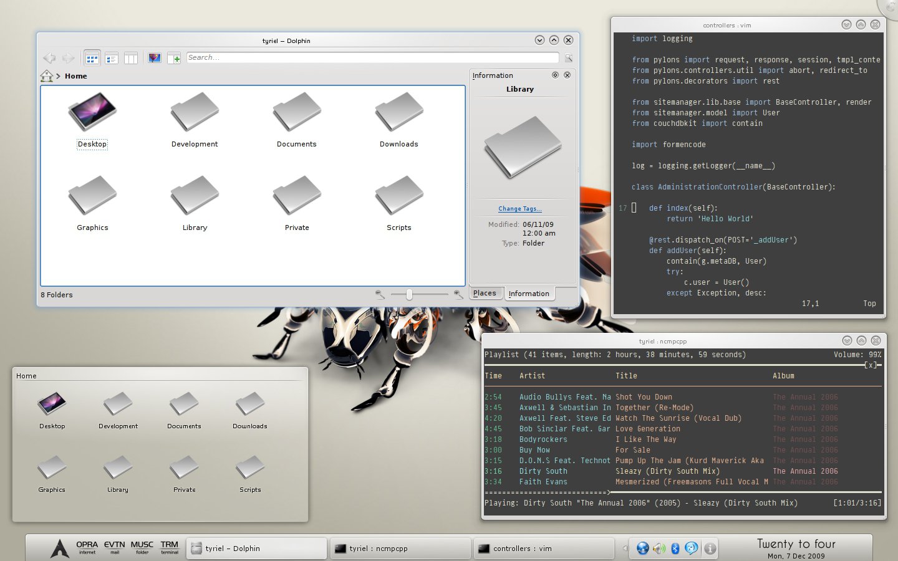Screen dimensions: 898x561
Task: Go back in Dolphin navigation
Action: pos(49,58)
